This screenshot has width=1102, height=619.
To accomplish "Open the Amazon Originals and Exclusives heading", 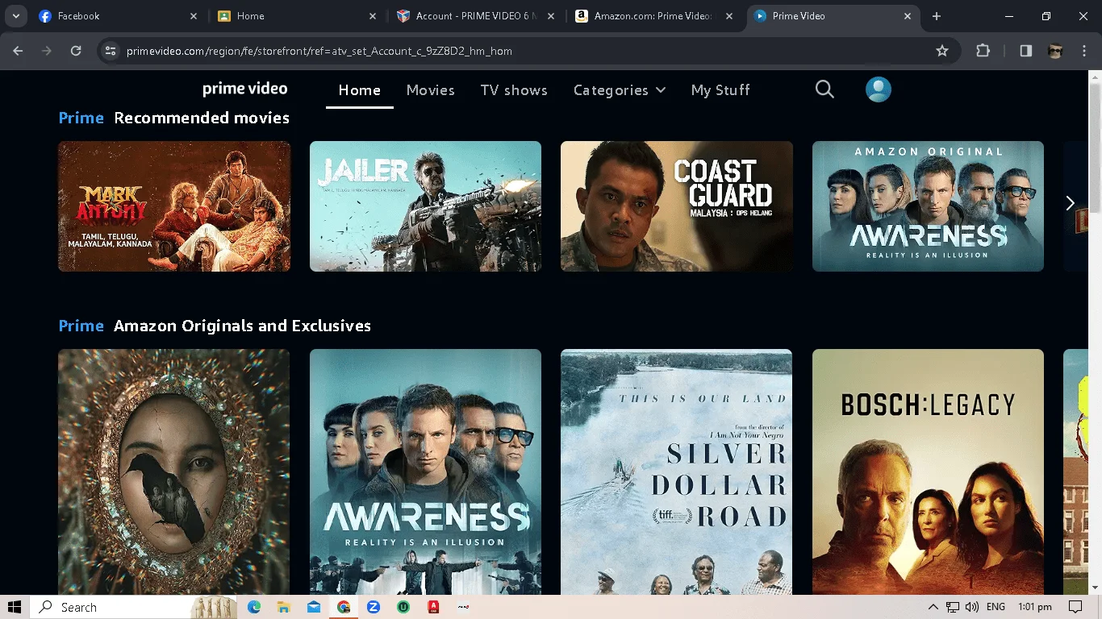I will pyautogui.click(x=242, y=326).
